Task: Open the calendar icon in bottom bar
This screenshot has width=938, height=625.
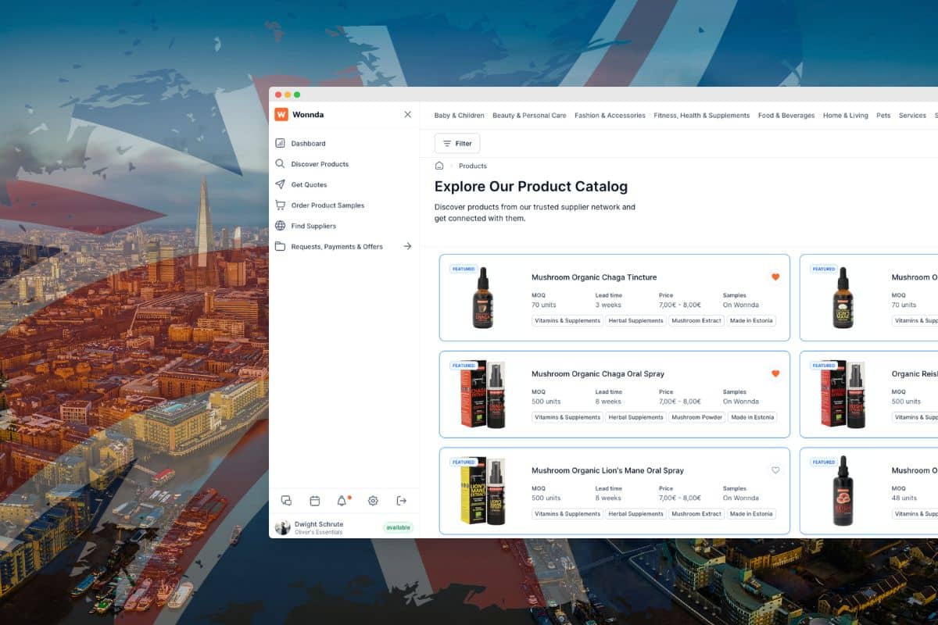Action: pyautogui.click(x=314, y=501)
